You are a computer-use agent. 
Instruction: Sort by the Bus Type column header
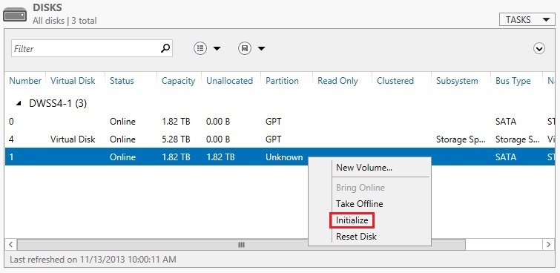513,81
